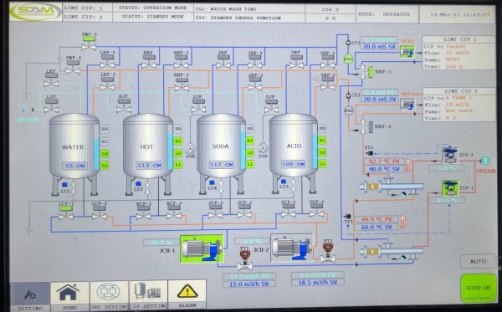Click the WATER tank level bar
The image size is (502, 312).
[97, 154]
